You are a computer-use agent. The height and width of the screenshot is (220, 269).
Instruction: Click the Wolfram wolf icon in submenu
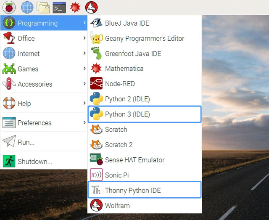96,205
